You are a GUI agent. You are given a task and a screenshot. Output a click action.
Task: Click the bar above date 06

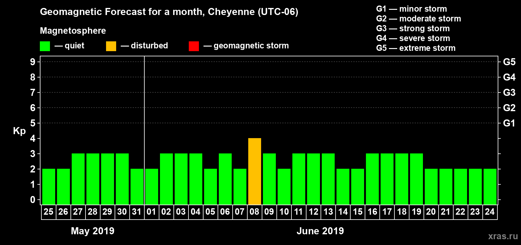(x=225, y=179)
